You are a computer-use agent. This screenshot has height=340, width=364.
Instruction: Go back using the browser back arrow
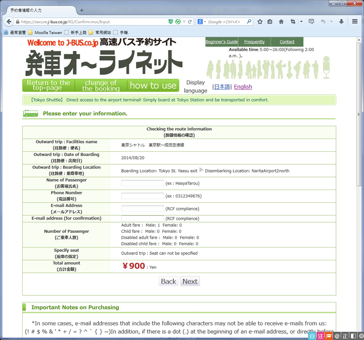tap(9, 22)
